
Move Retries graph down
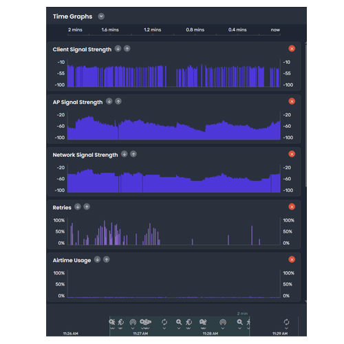point(78,207)
